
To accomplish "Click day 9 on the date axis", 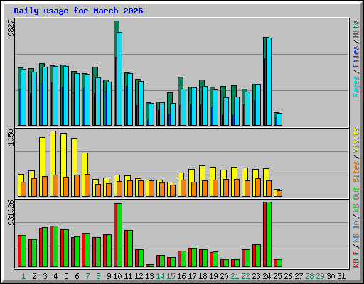I will click(x=109, y=276).
